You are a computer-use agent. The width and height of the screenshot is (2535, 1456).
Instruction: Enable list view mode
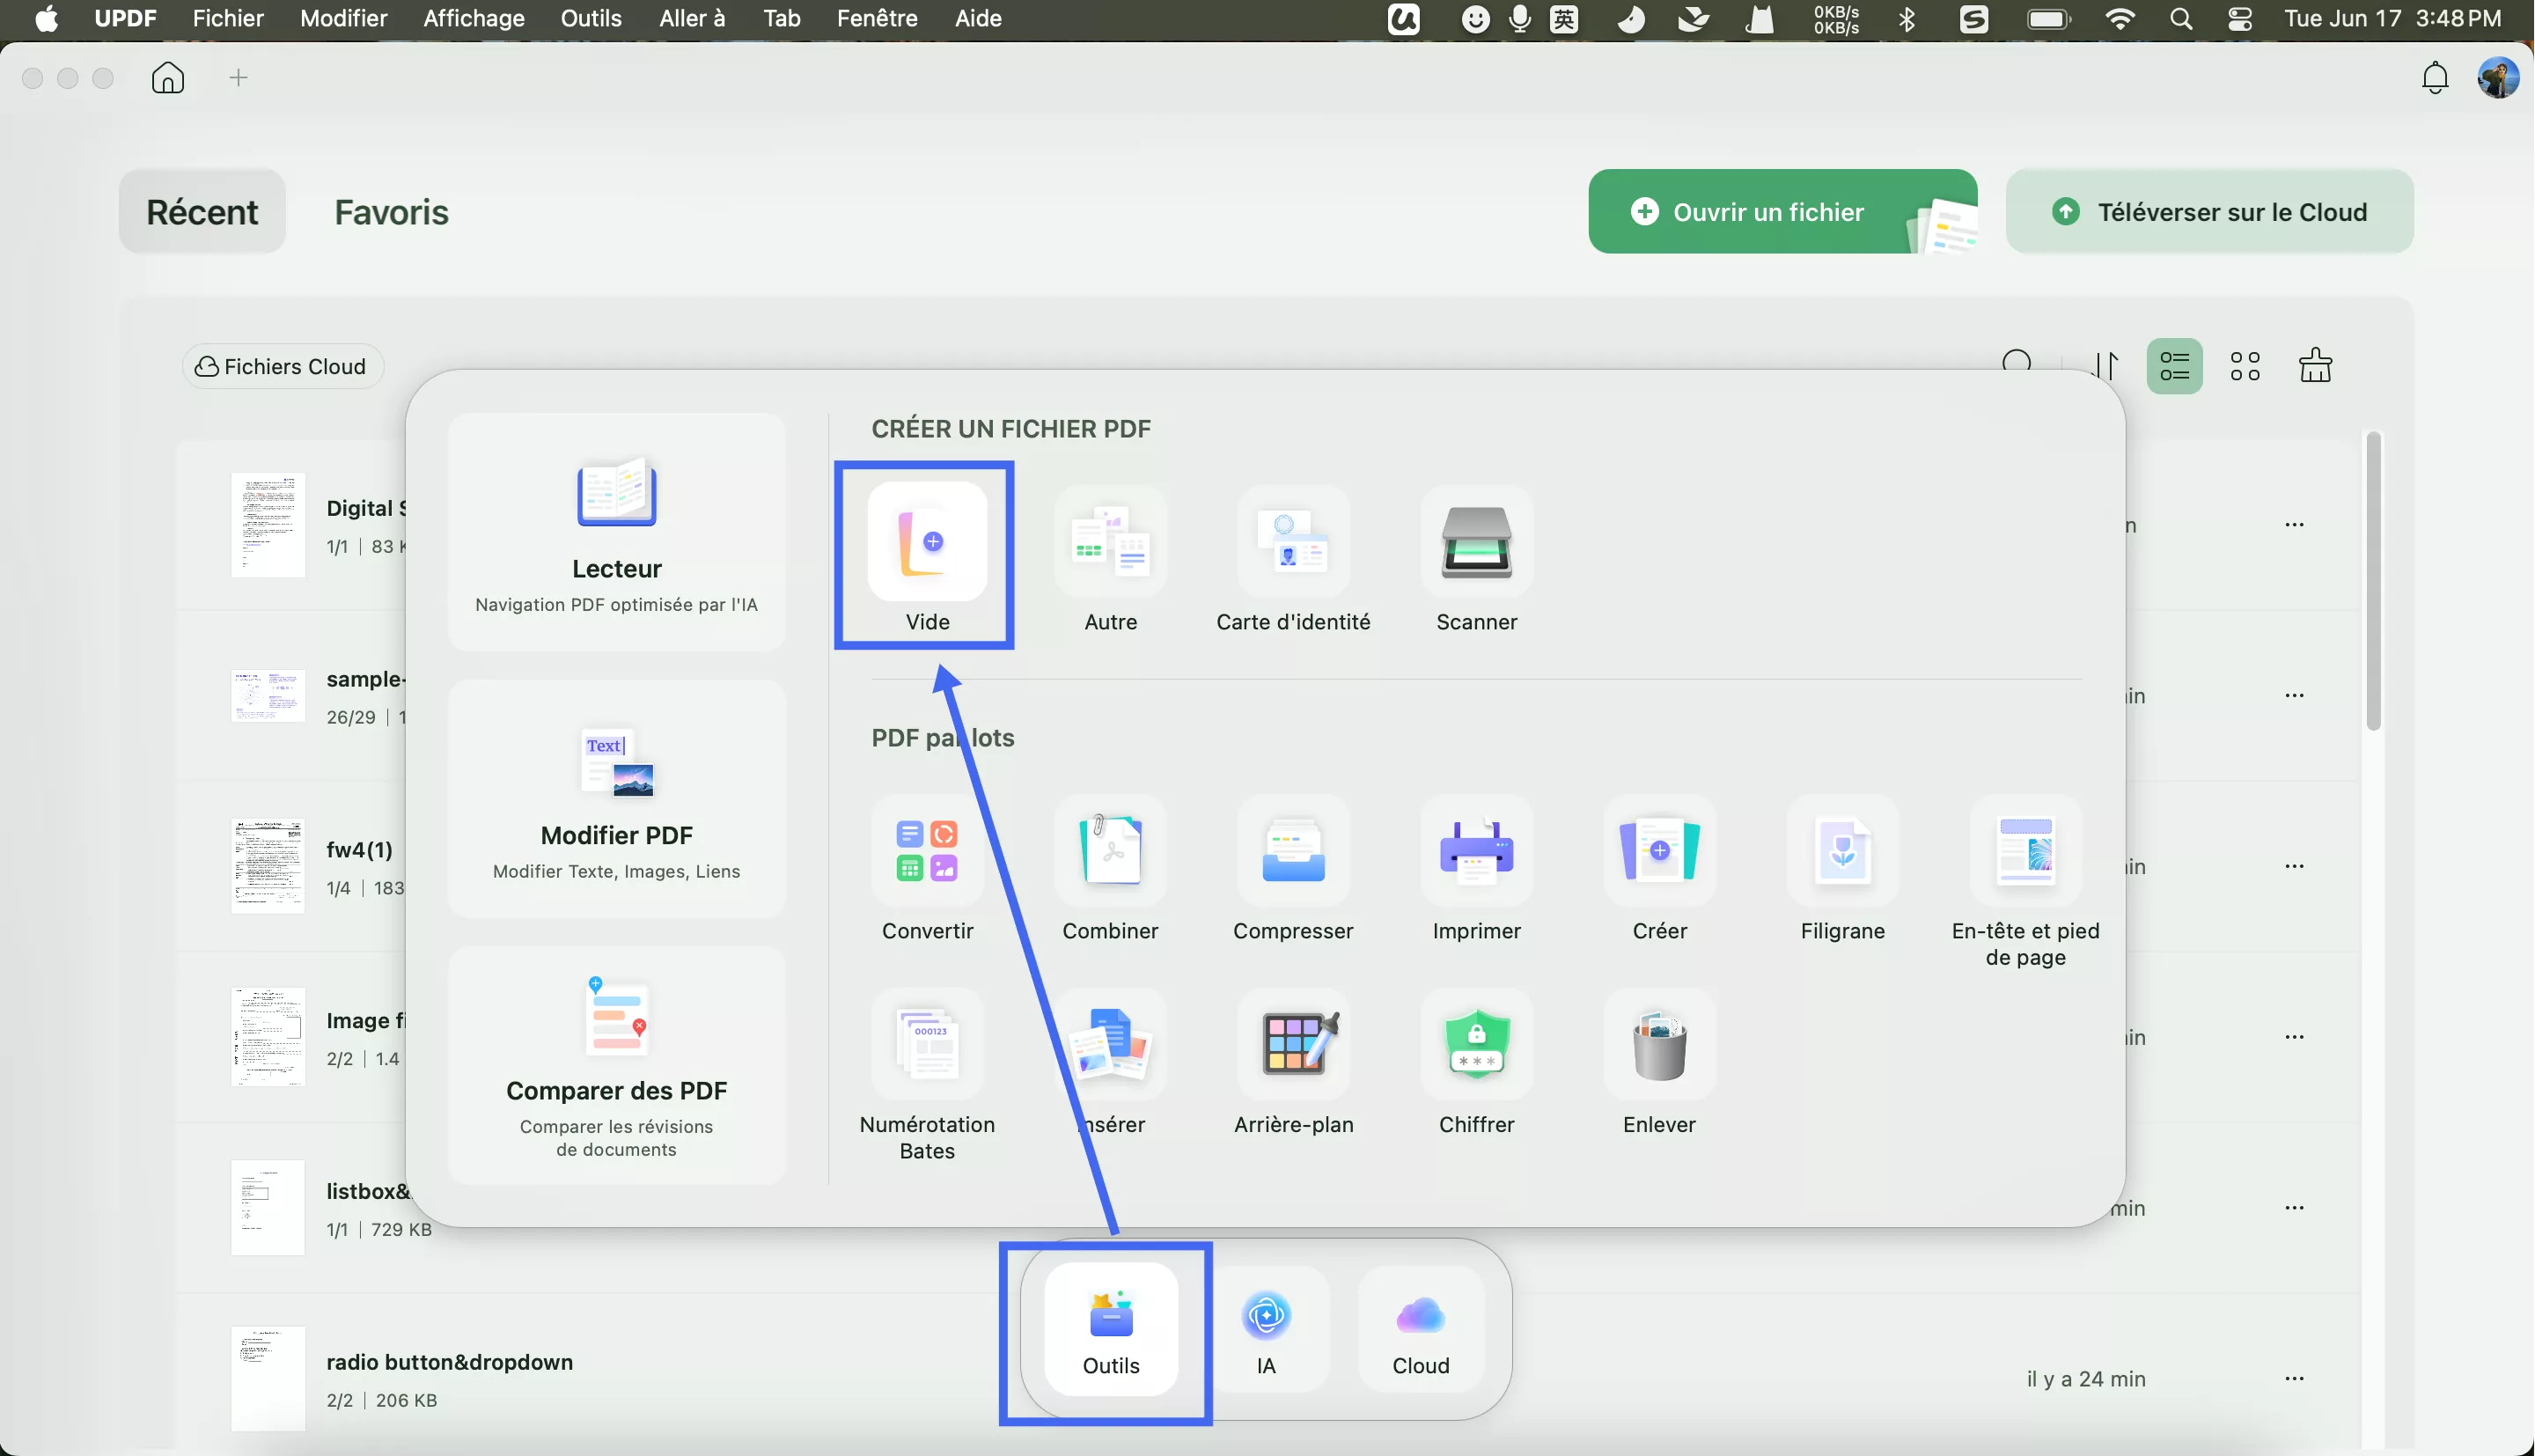[x=2174, y=366]
